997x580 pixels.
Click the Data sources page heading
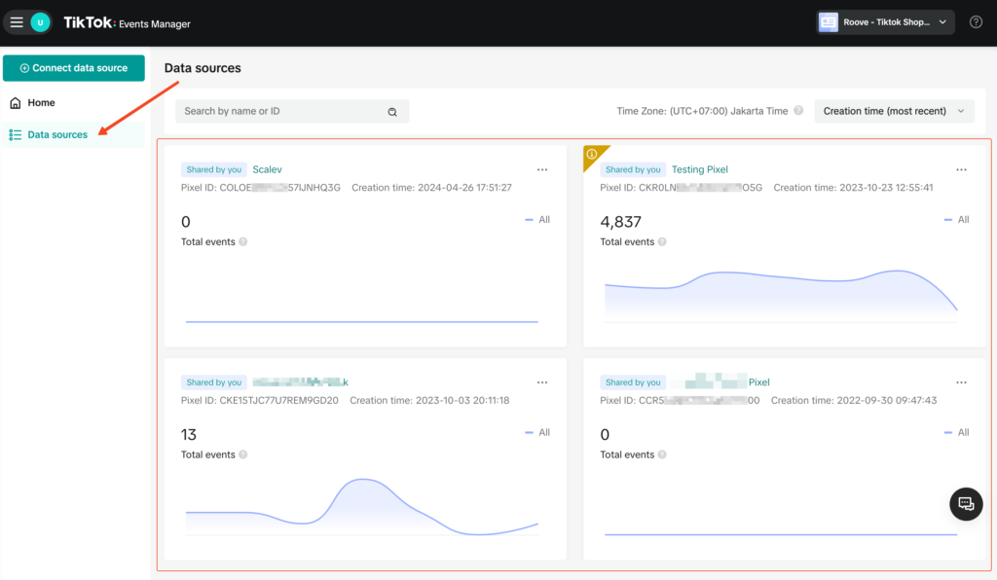pyautogui.click(x=203, y=68)
